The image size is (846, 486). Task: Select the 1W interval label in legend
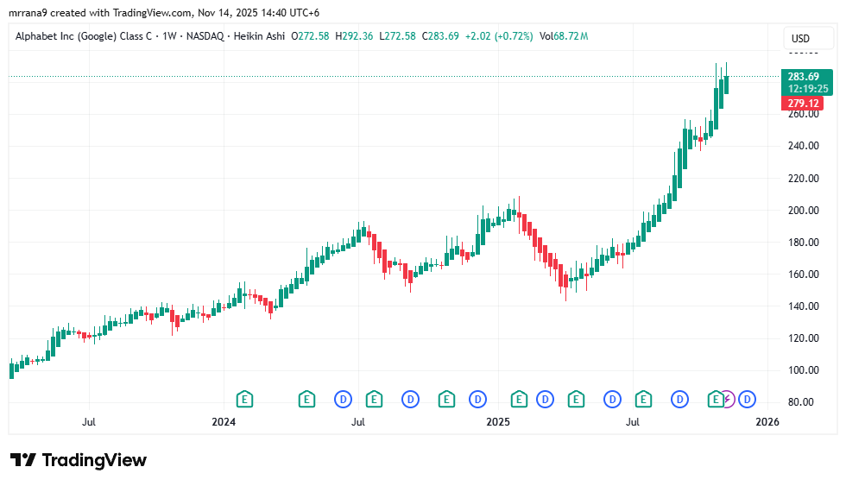tap(169, 36)
